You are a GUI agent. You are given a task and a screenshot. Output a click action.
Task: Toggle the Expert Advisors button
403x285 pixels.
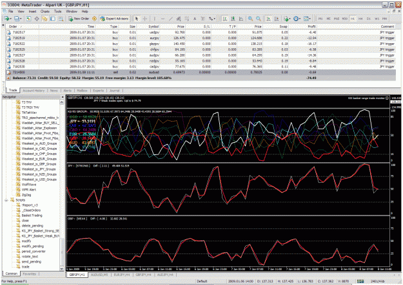tap(114, 19)
